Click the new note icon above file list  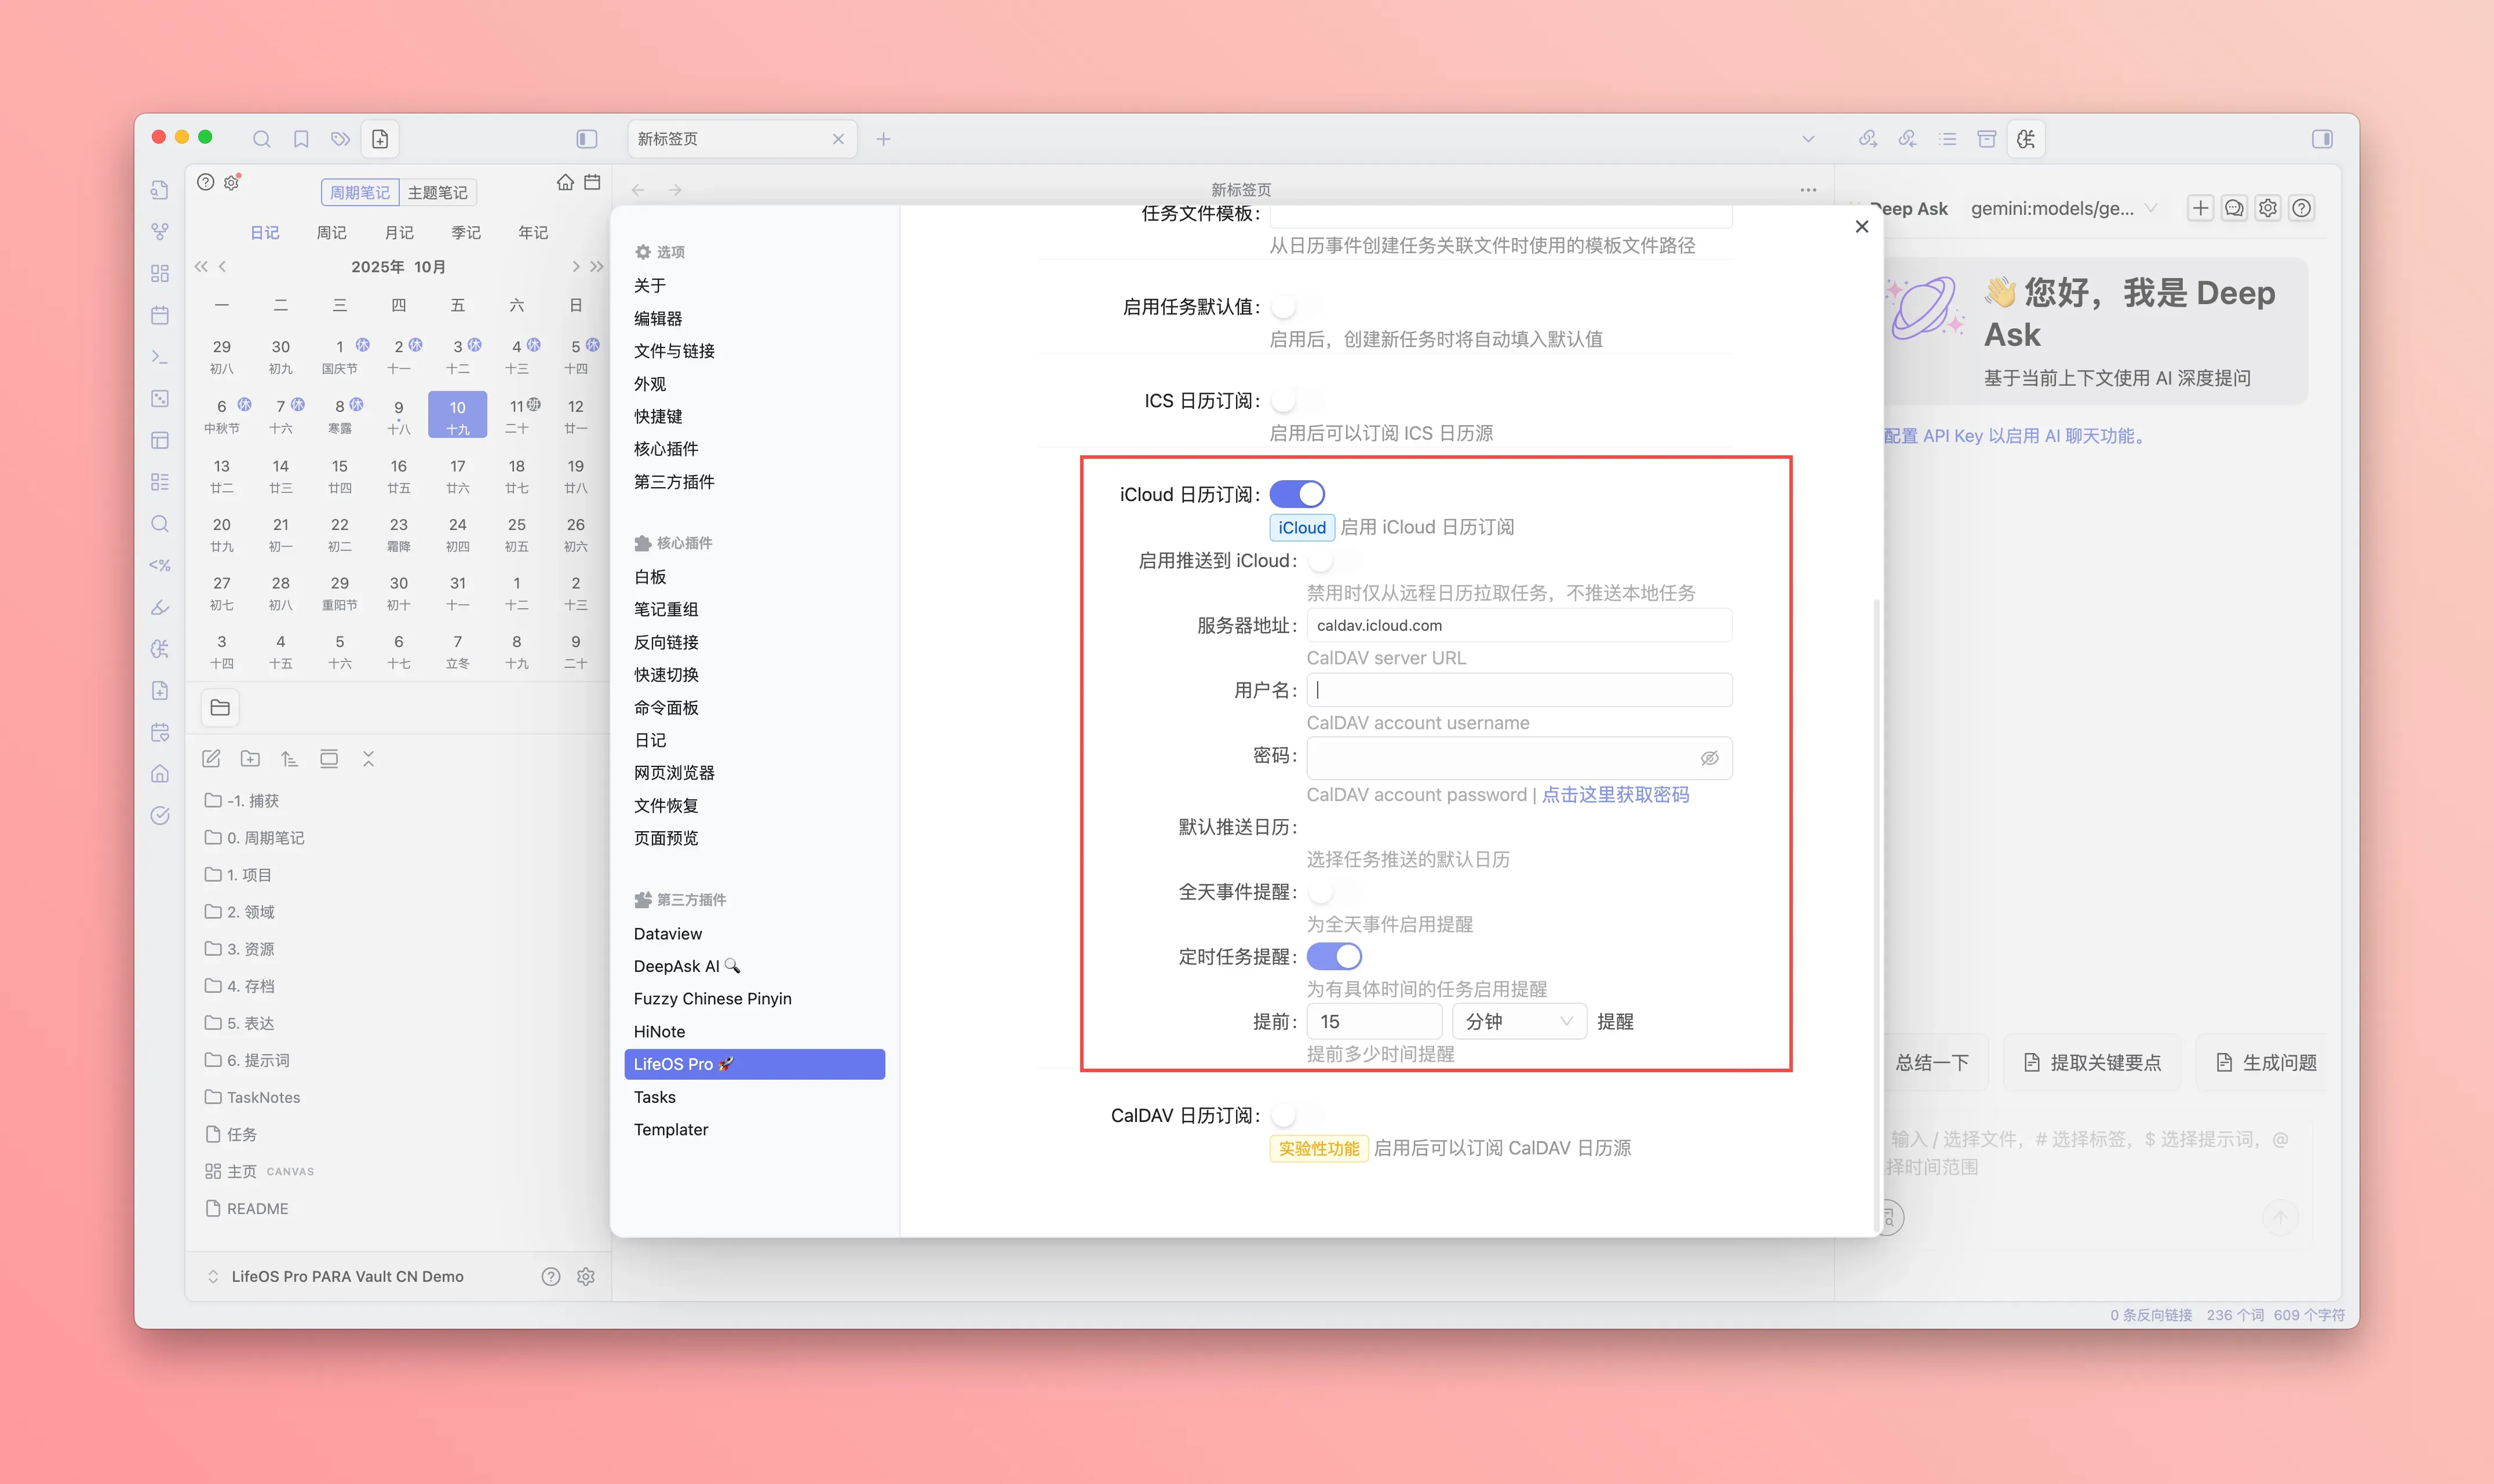pos(211,759)
